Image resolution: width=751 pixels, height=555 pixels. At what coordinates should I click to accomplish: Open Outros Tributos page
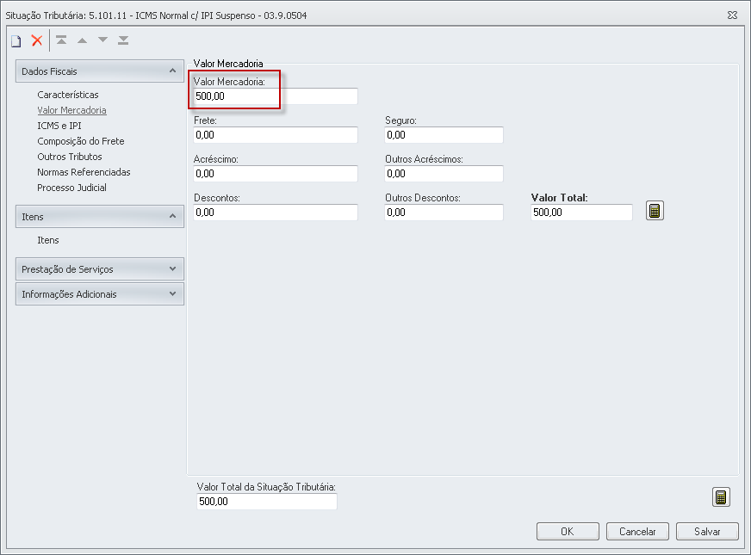pos(70,157)
